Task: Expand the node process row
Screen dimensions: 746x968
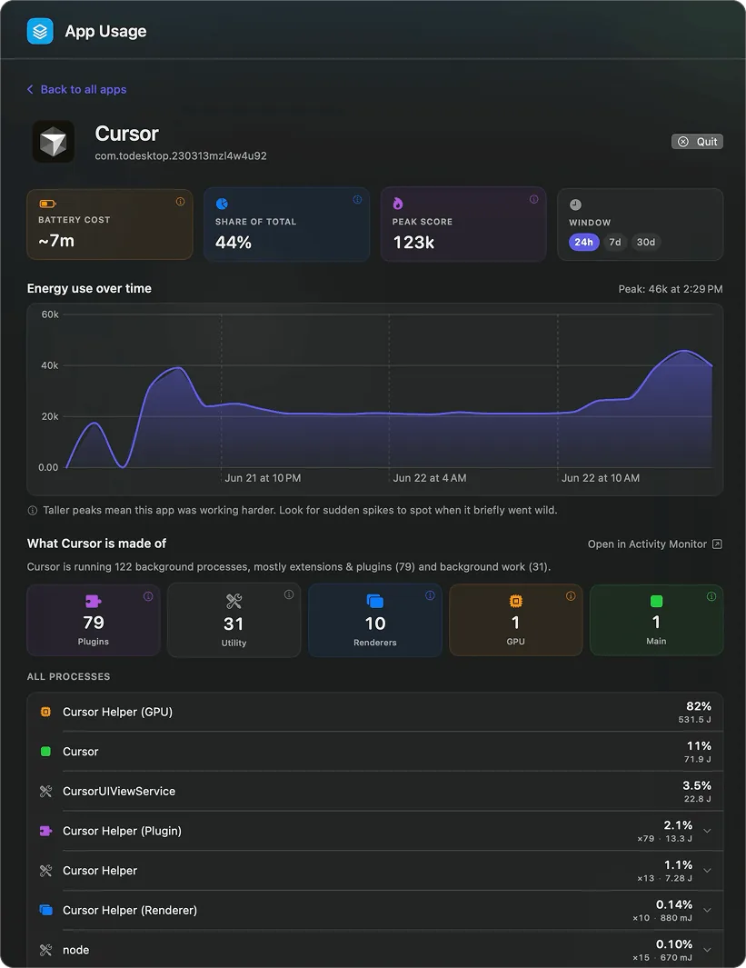Action: (707, 950)
